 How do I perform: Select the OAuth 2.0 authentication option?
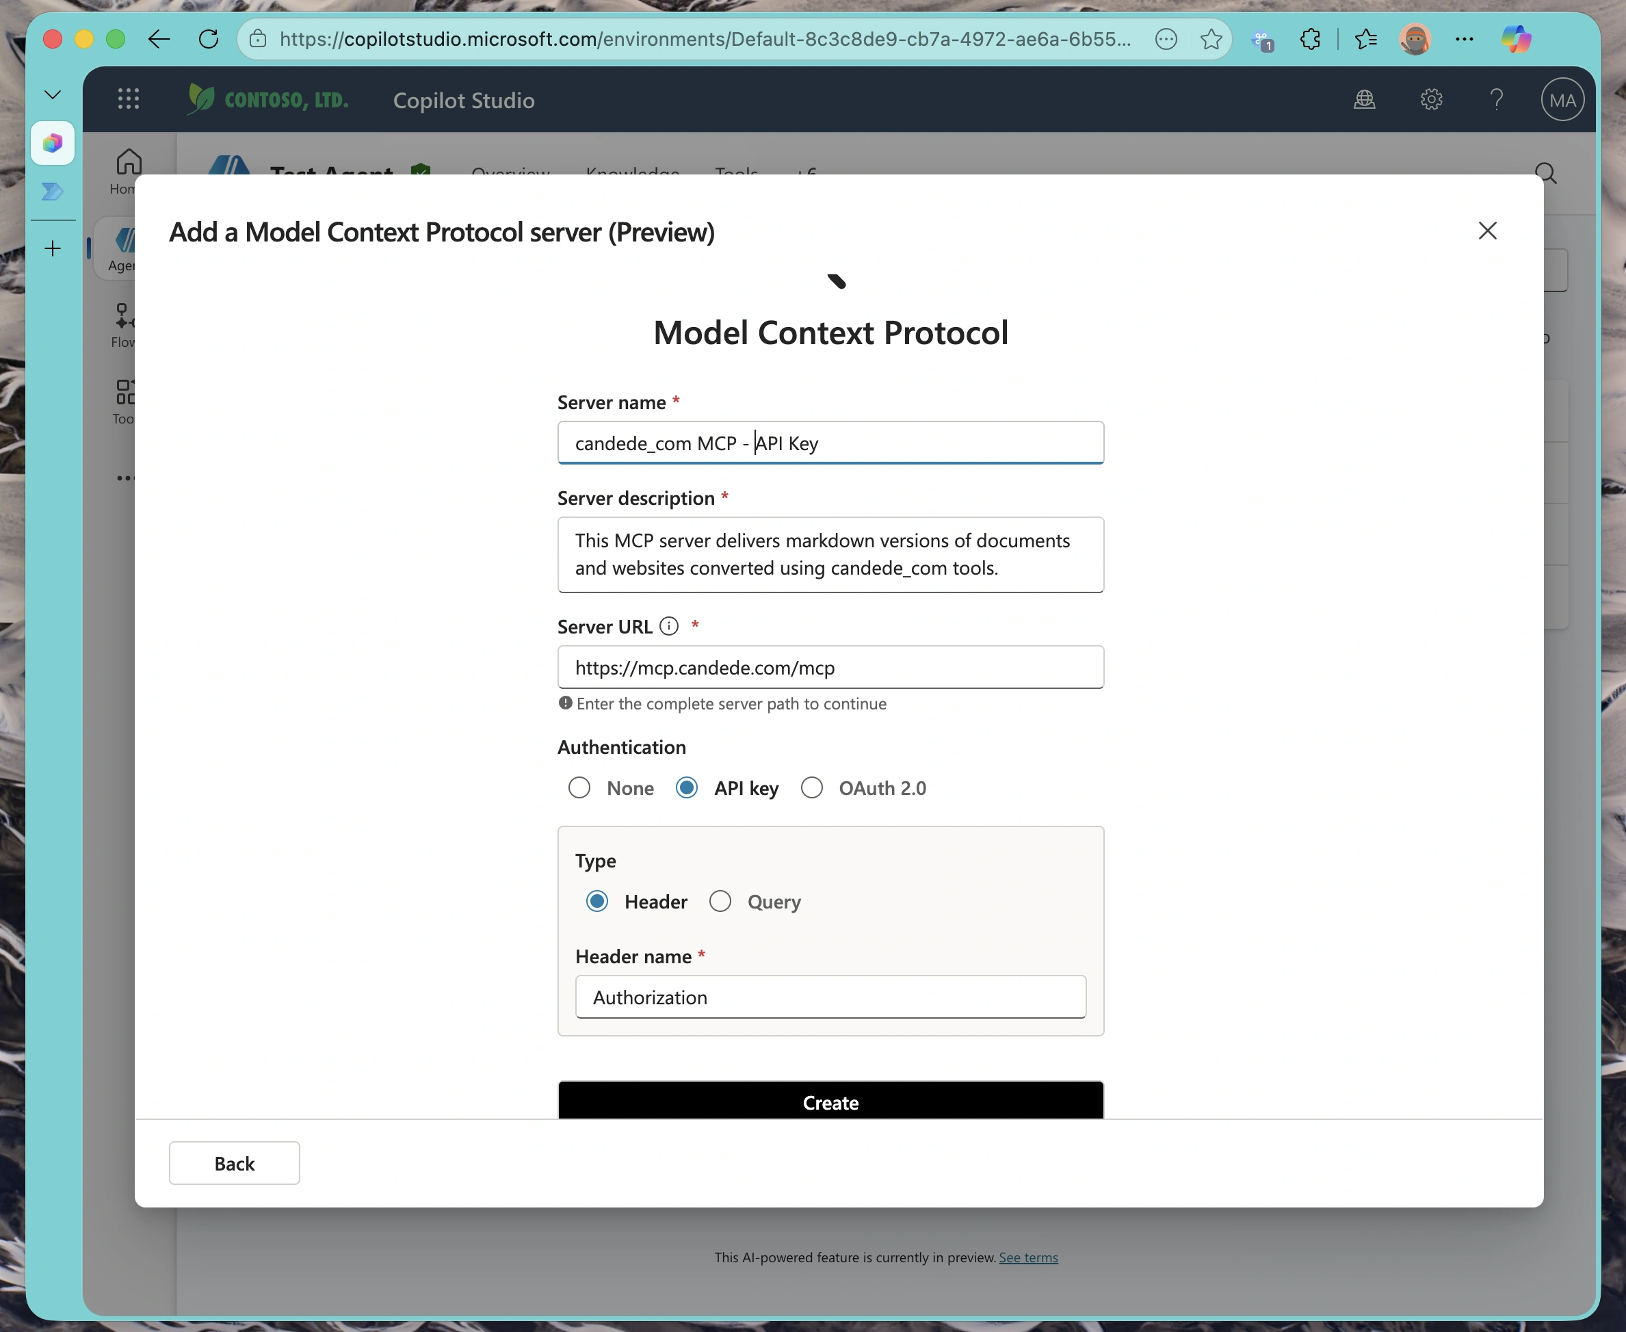coord(811,788)
